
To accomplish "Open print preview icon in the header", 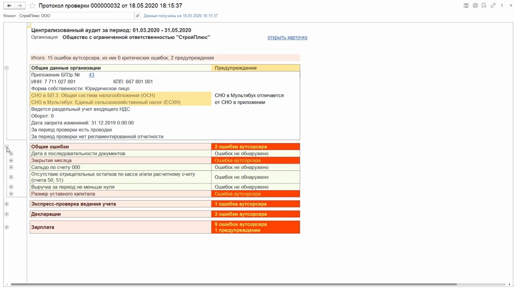I will coord(484,6).
